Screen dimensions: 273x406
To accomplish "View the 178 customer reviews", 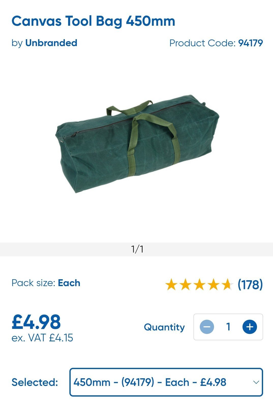I will tap(250, 284).
